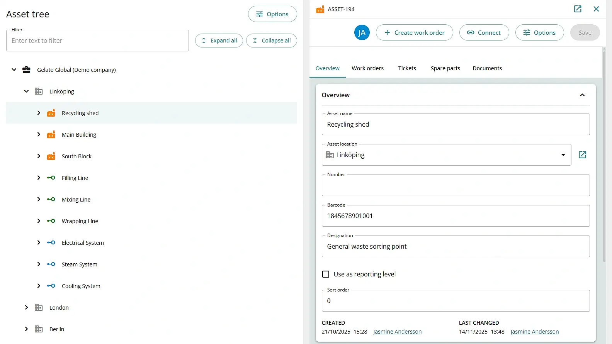The width and height of the screenshot is (612, 344).
Task: Open Jasmine Andersson link under Created
Action: 397,332
